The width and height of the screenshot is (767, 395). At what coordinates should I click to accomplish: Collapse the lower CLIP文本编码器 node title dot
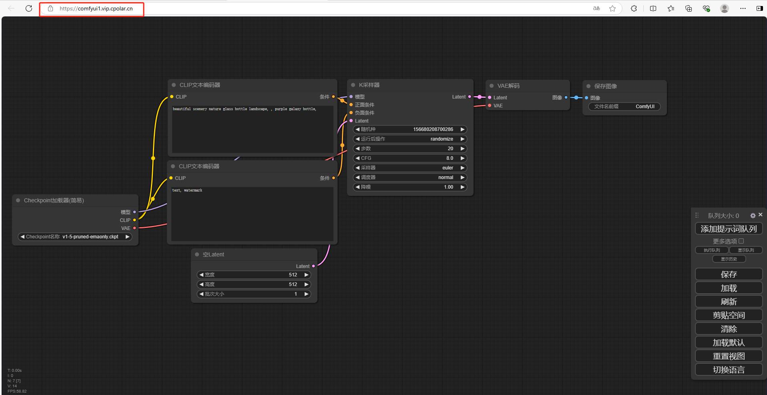(173, 166)
